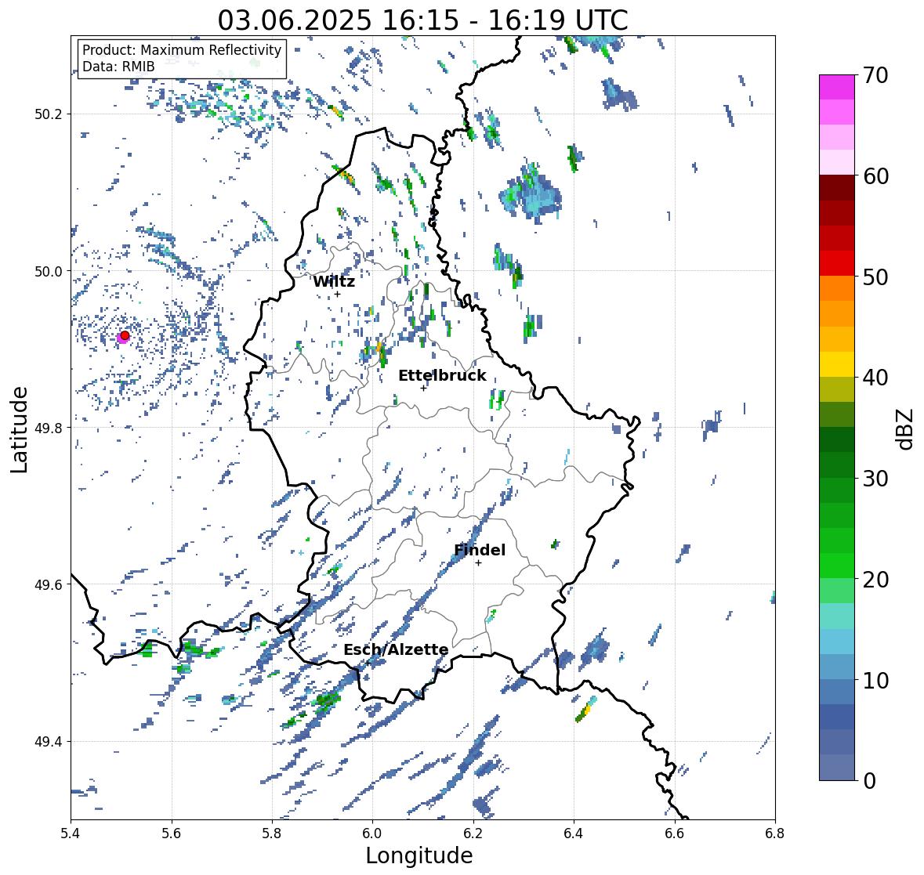Viewport: 924px width, 875px height.
Task: Click the longitude tick label 5.4
Action: coord(71,833)
